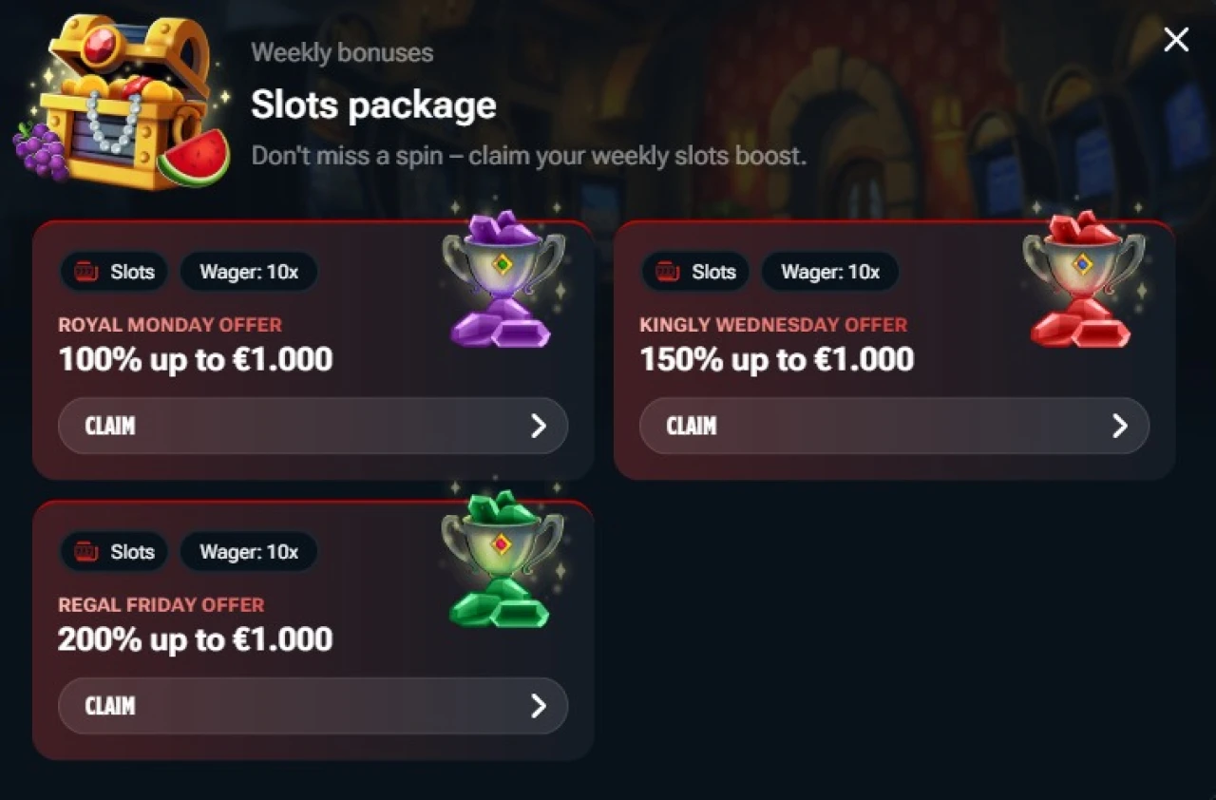Expand the Kingly Wednesday claim chevron arrow
The width and height of the screenshot is (1216, 800).
point(1121,426)
